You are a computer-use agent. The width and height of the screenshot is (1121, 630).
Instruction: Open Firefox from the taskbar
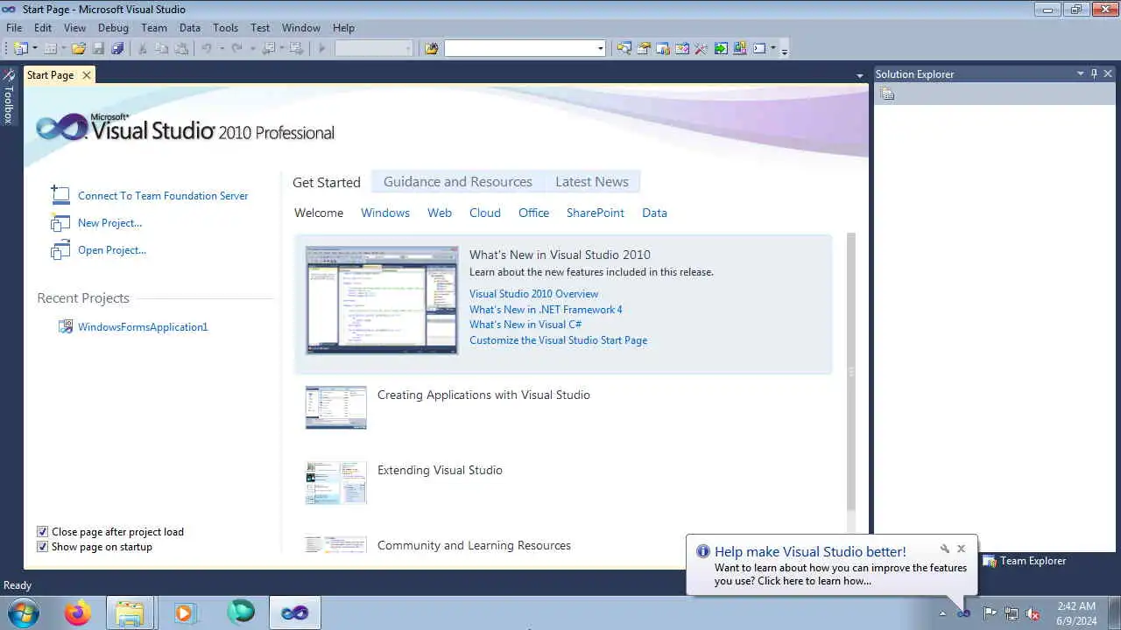point(77,612)
